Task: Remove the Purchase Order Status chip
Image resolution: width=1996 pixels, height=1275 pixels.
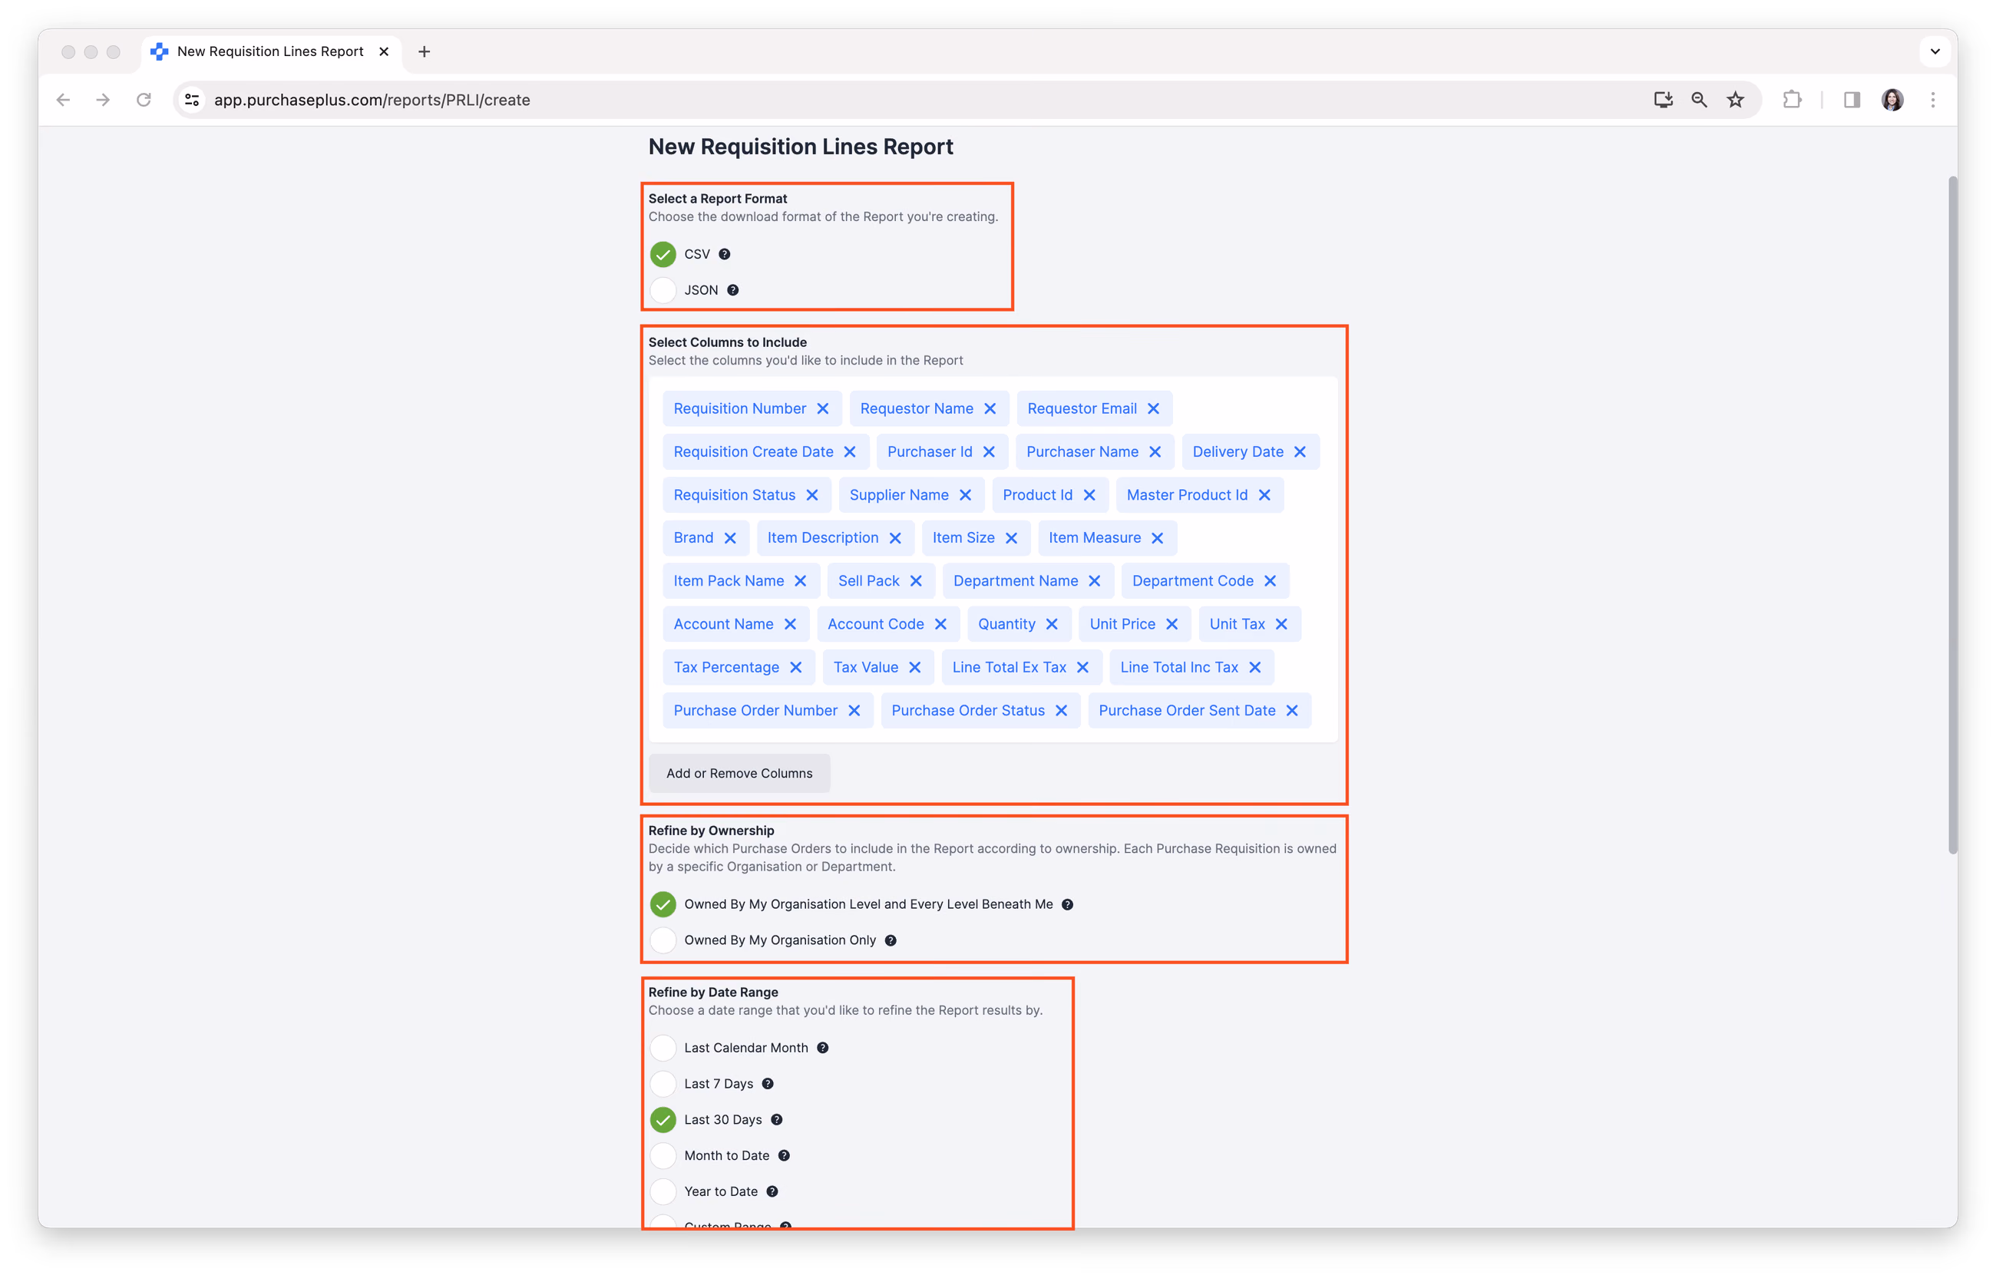Action: point(1061,711)
